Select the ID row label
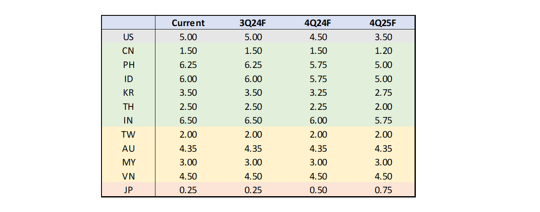This screenshot has height=212, width=540. click(128, 79)
